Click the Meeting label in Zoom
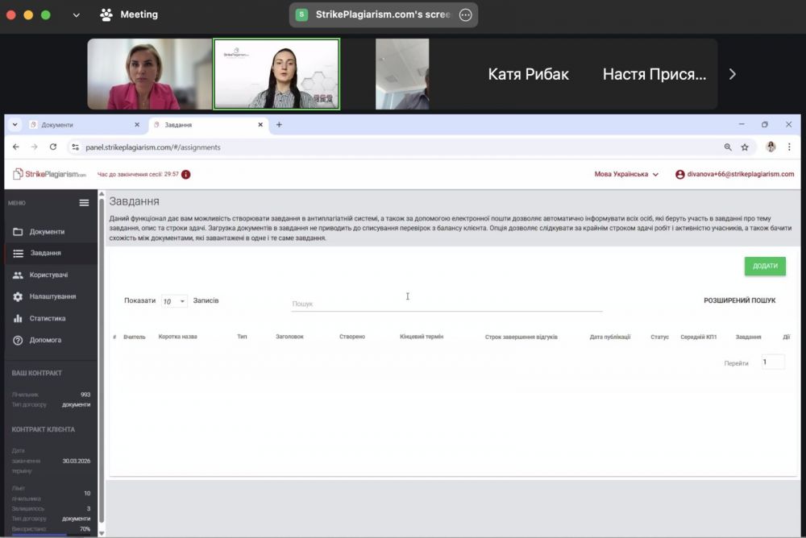806x538 pixels. tap(139, 14)
